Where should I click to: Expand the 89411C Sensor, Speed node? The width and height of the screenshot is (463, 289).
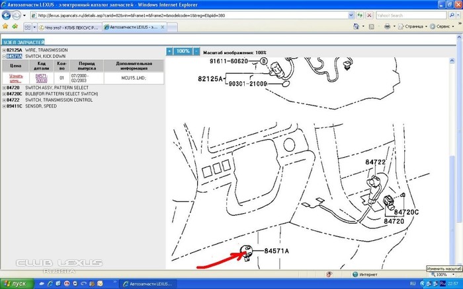click(4, 106)
